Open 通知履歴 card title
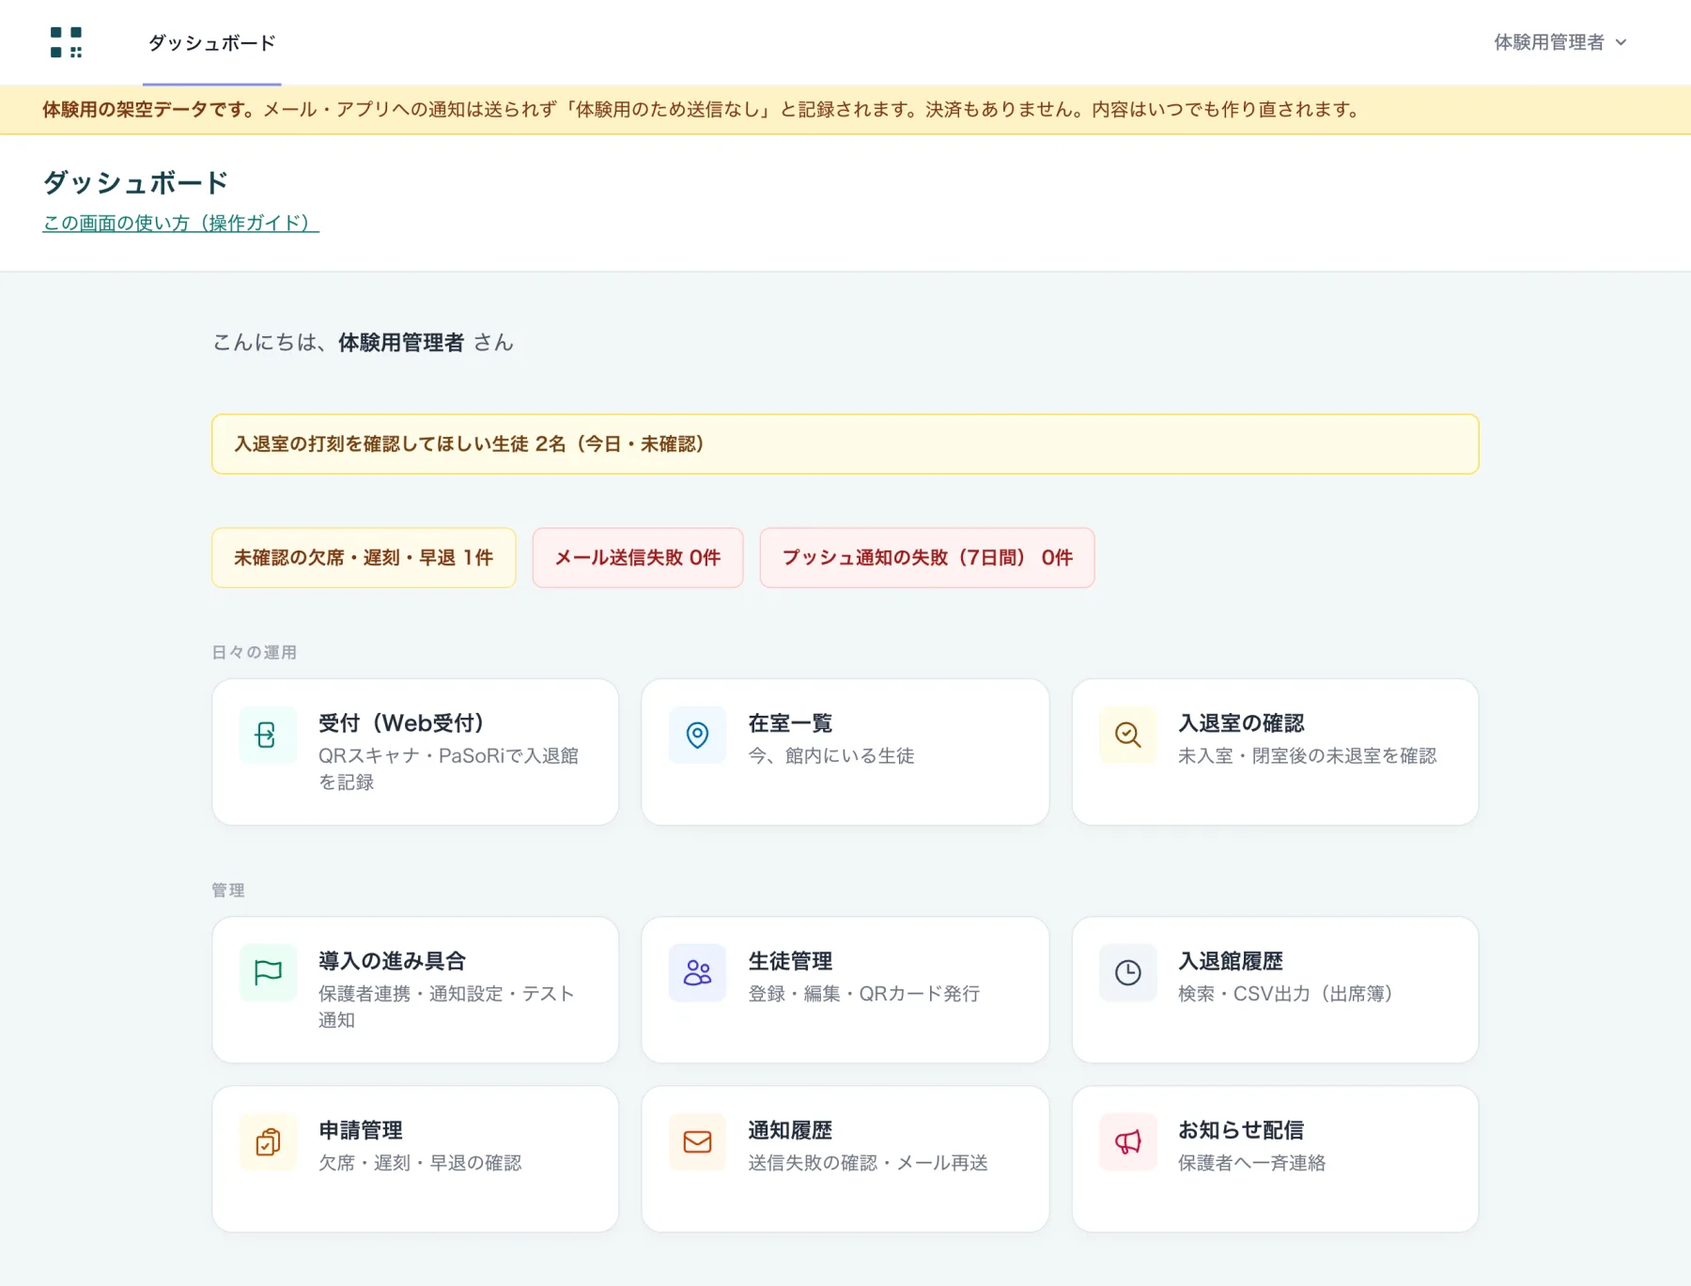 click(790, 1130)
